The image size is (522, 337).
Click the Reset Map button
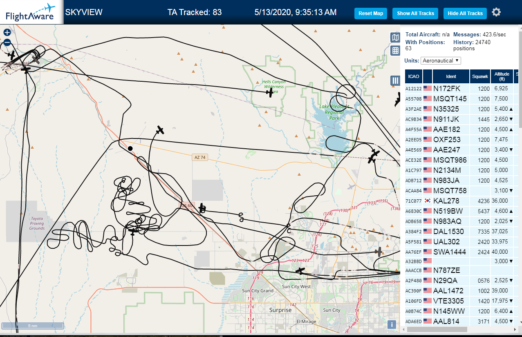371,13
